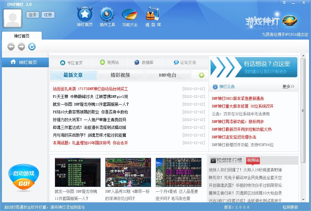Select 神灯首页 in the left sidebar
The width and height of the screenshot is (311, 211).
click(x=25, y=62)
